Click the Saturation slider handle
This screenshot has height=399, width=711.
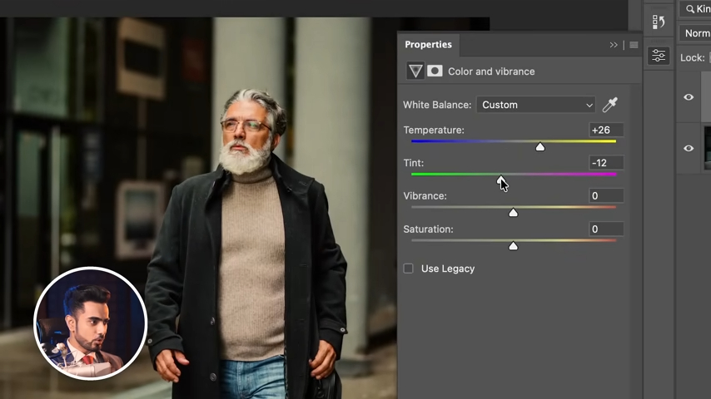[513, 246]
